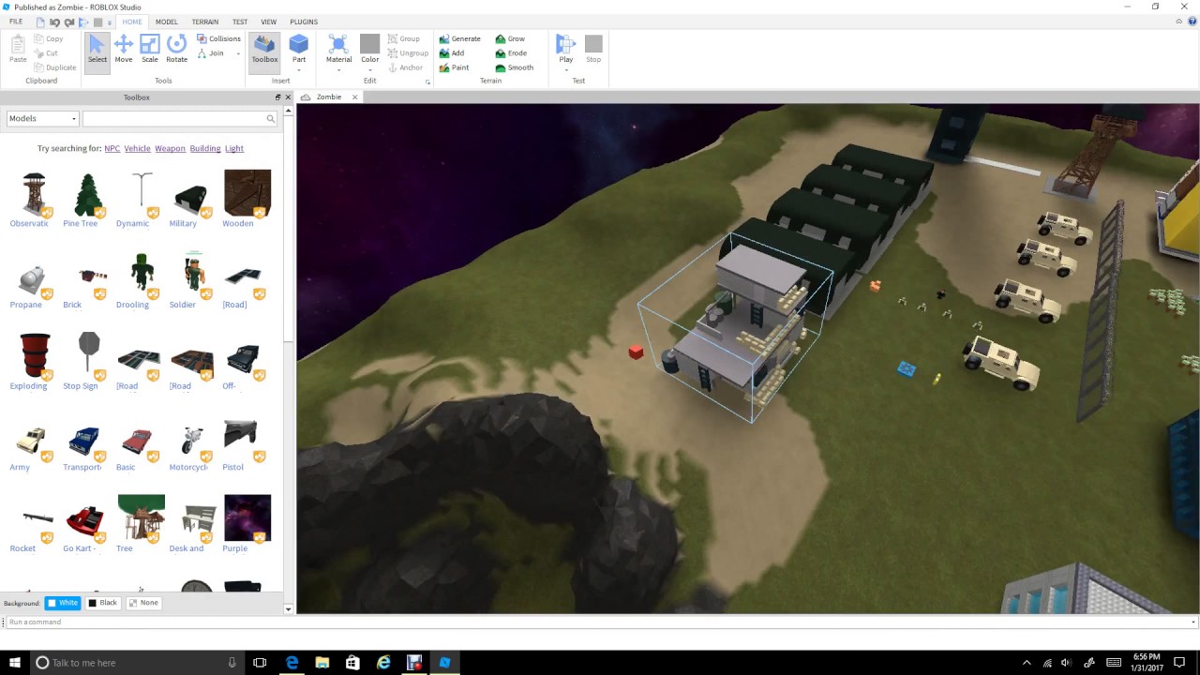The width and height of the screenshot is (1200, 675).
Task: Open the Material picker
Action: click(338, 47)
